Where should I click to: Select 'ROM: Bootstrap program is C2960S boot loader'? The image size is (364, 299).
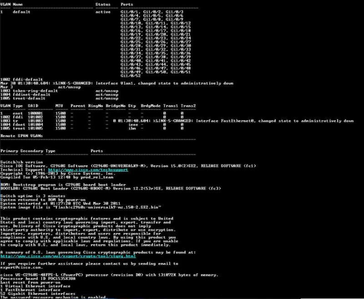[63, 185]
